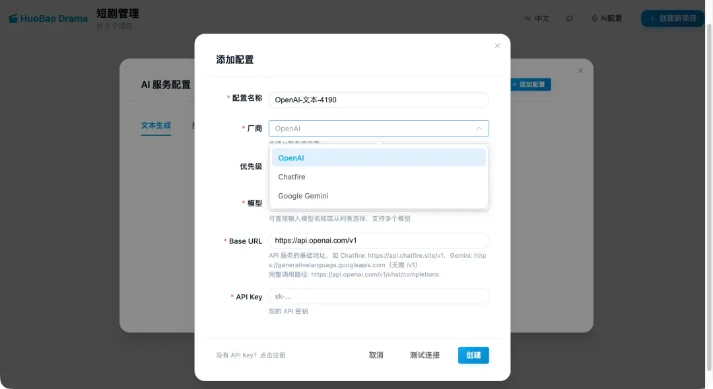Edit the 配置名称 field OpenAI-文本-4190
Image resolution: width=713 pixels, height=389 pixels.
(379, 100)
